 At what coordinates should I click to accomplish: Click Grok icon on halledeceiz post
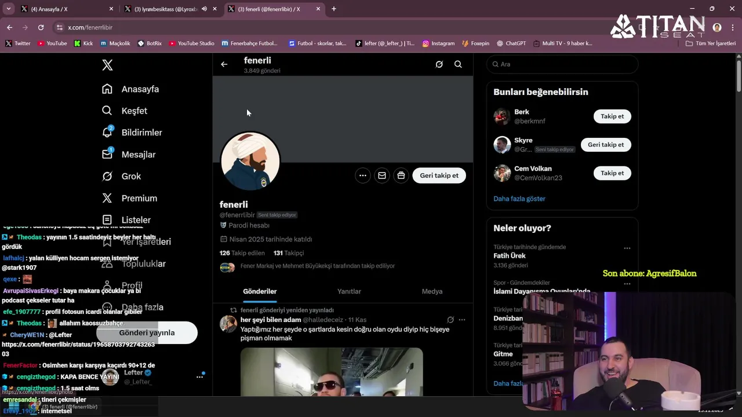(x=450, y=320)
